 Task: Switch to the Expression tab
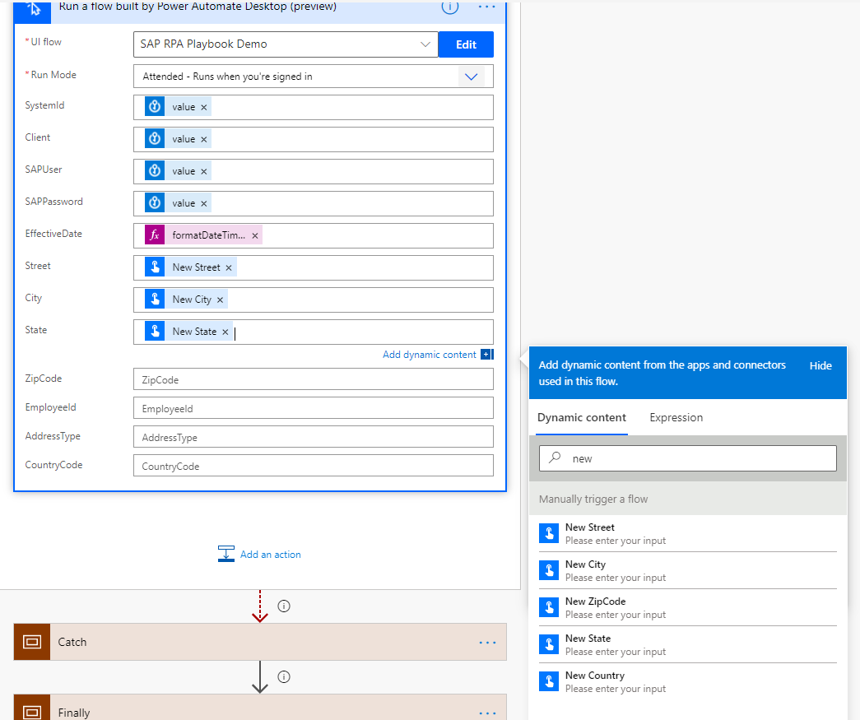click(676, 417)
